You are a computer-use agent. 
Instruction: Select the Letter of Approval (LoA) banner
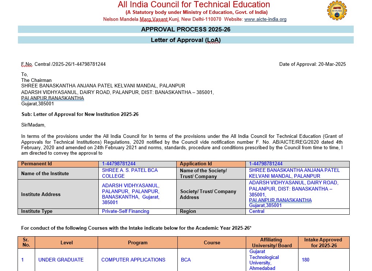pos(185,40)
